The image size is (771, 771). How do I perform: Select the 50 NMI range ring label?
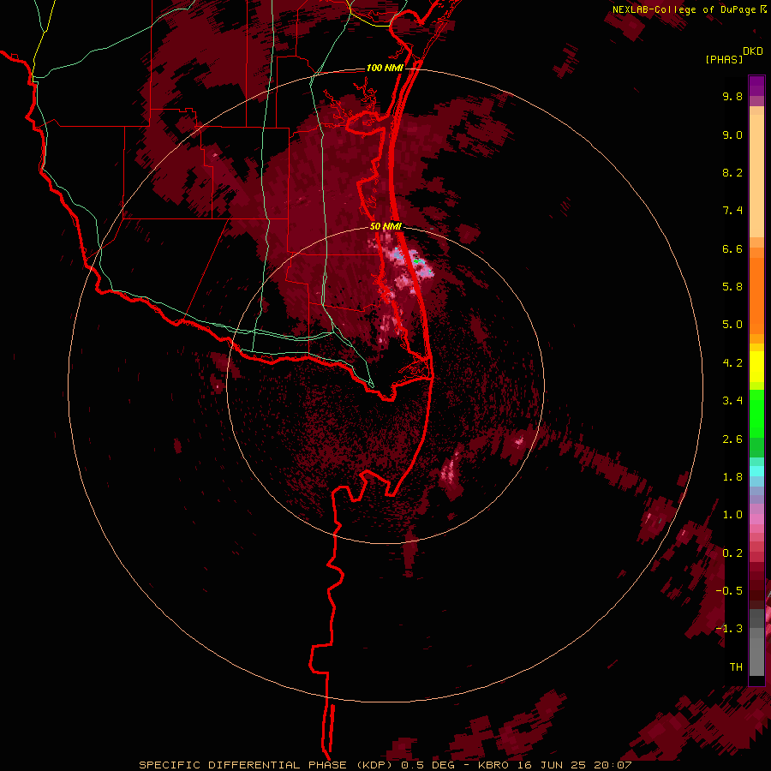click(385, 227)
